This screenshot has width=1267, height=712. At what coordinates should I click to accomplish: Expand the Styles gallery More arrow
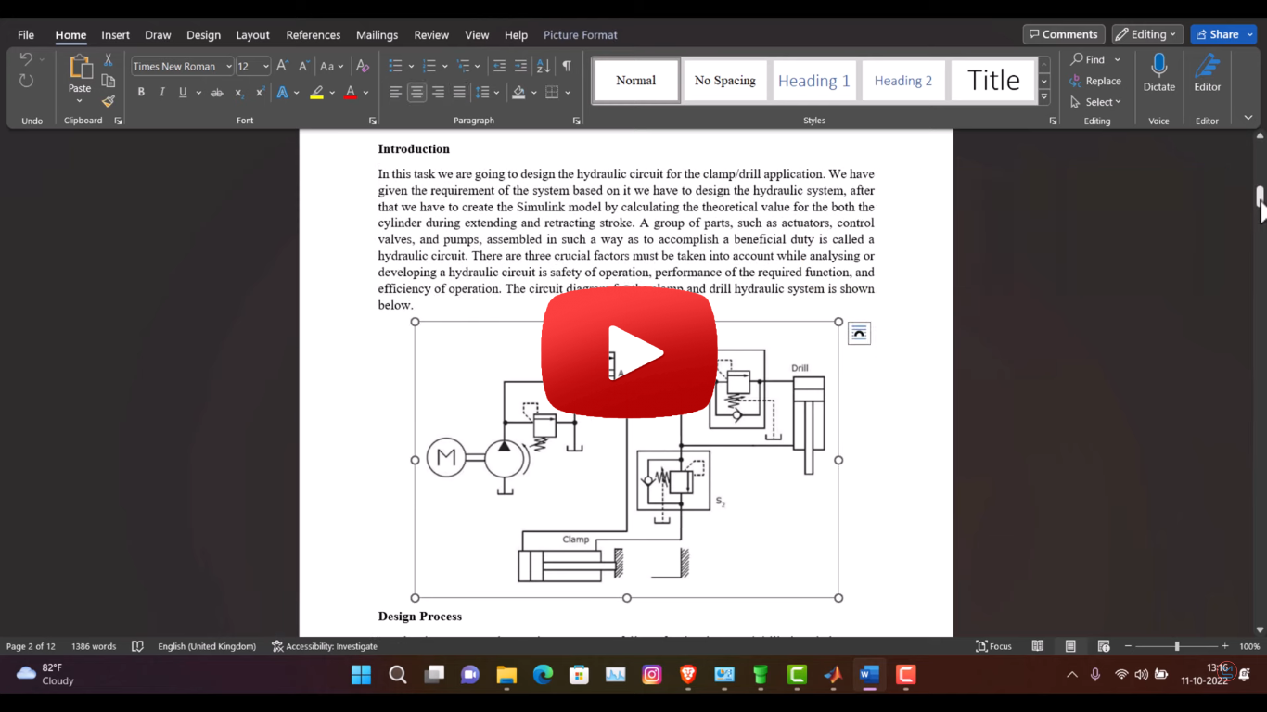(1044, 97)
